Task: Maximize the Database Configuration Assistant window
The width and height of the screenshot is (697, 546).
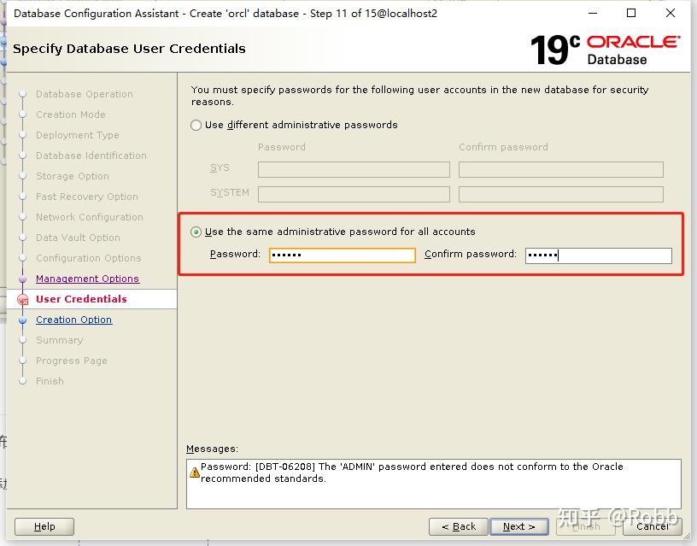Action: pyautogui.click(x=630, y=14)
